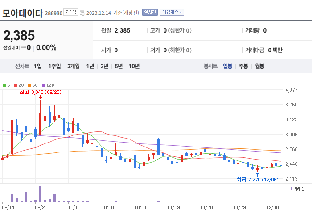
Task: Select the 10년 line chart tab
Action: click(x=134, y=66)
